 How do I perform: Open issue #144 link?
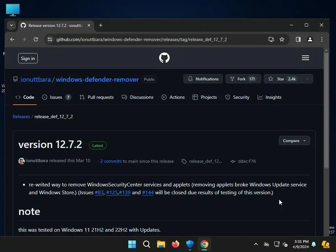tap(148, 192)
